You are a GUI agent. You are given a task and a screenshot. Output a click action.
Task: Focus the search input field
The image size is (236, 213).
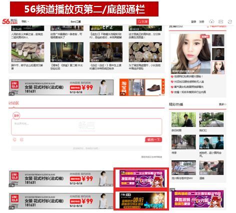(x=102, y=21)
